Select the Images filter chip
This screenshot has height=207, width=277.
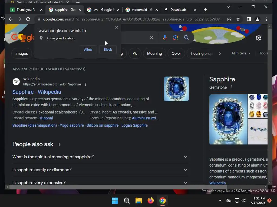point(22,54)
